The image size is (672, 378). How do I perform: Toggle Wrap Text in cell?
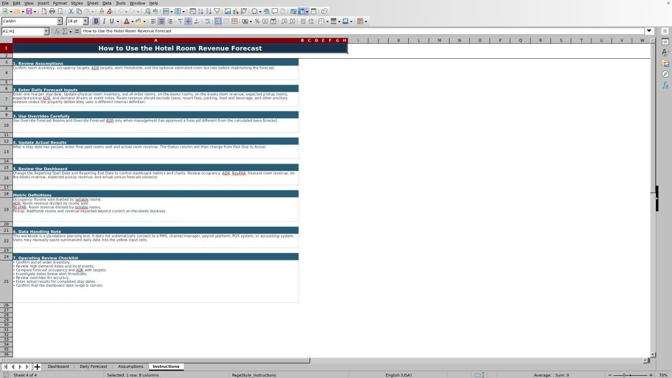(208, 21)
